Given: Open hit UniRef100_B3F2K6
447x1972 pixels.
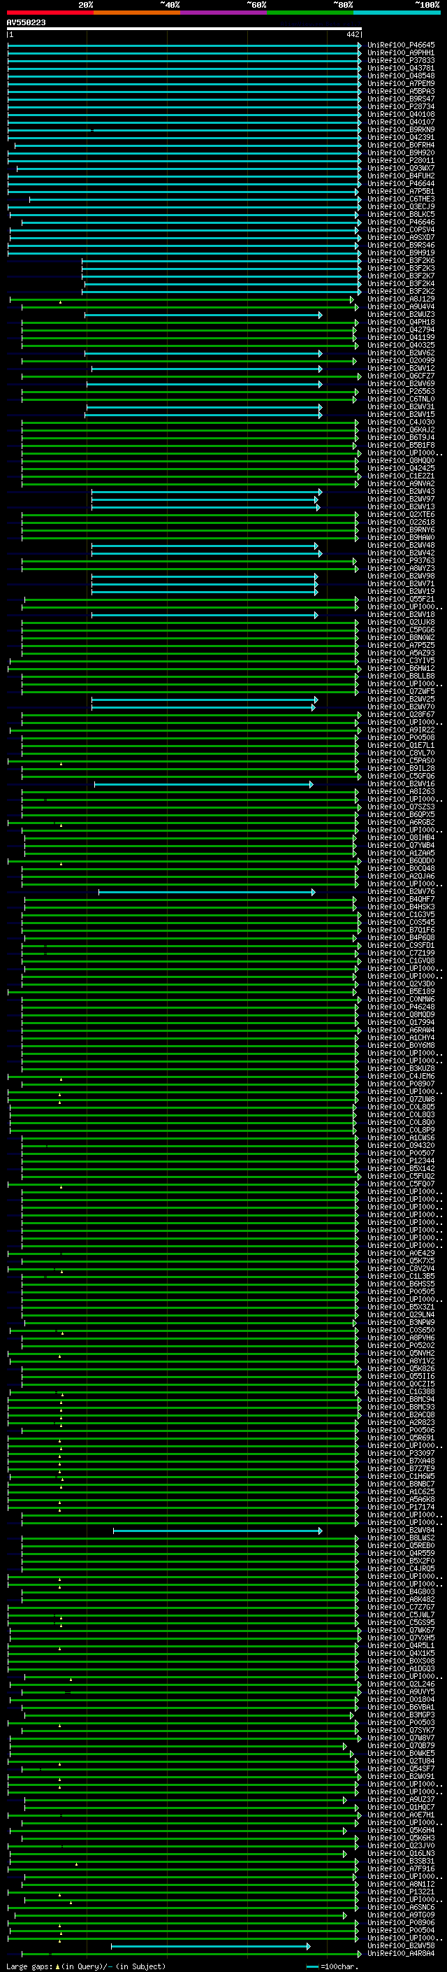Looking at the screenshot, I should [x=401, y=260].
